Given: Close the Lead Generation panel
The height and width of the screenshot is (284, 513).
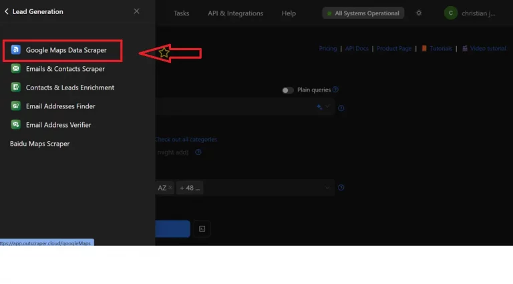Looking at the screenshot, I should pos(137,11).
